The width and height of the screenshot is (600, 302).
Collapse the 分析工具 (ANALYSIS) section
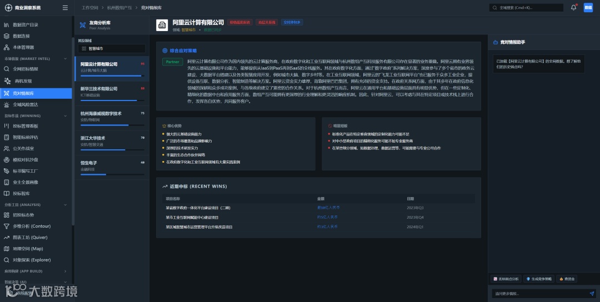point(65,205)
